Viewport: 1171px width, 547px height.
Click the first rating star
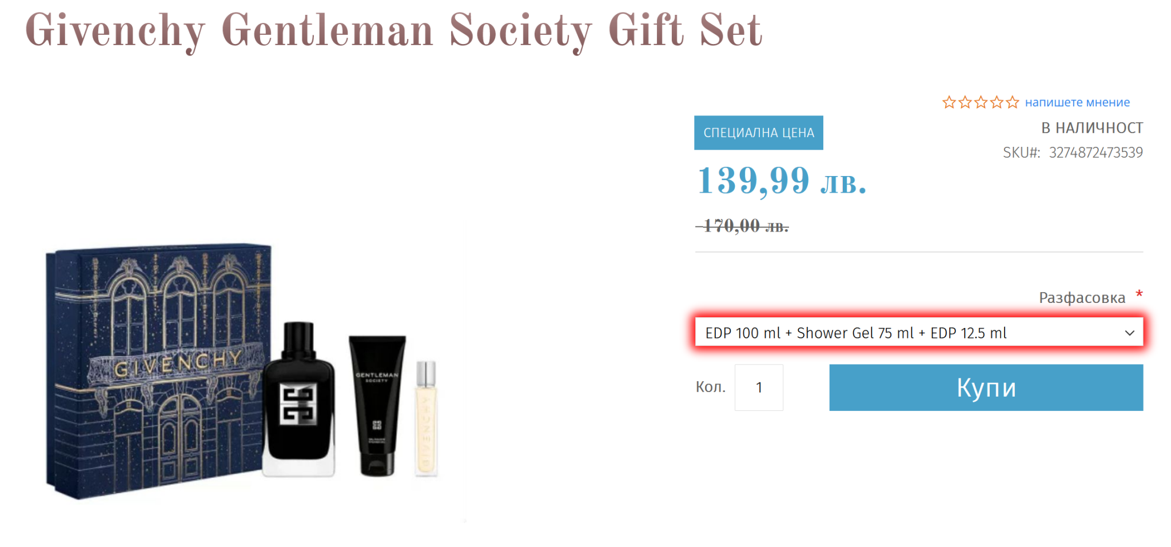[x=949, y=102]
